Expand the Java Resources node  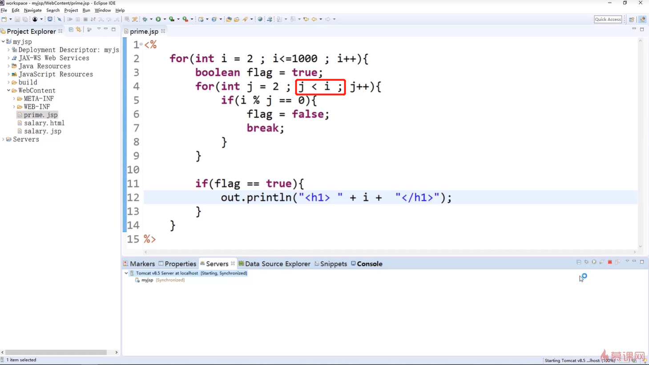coord(8,66)
